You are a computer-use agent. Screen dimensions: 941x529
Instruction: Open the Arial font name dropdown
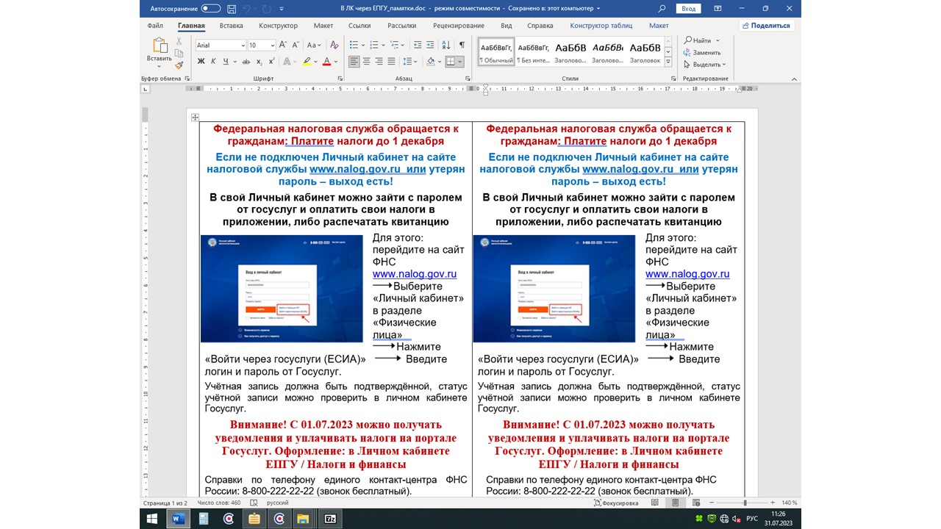click(x=243, y=46)
